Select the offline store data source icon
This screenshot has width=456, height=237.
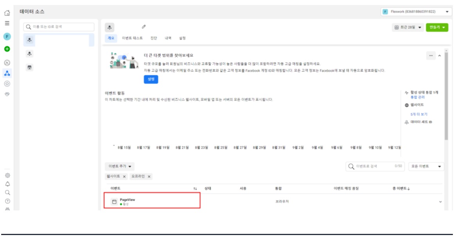click(29, 68)
